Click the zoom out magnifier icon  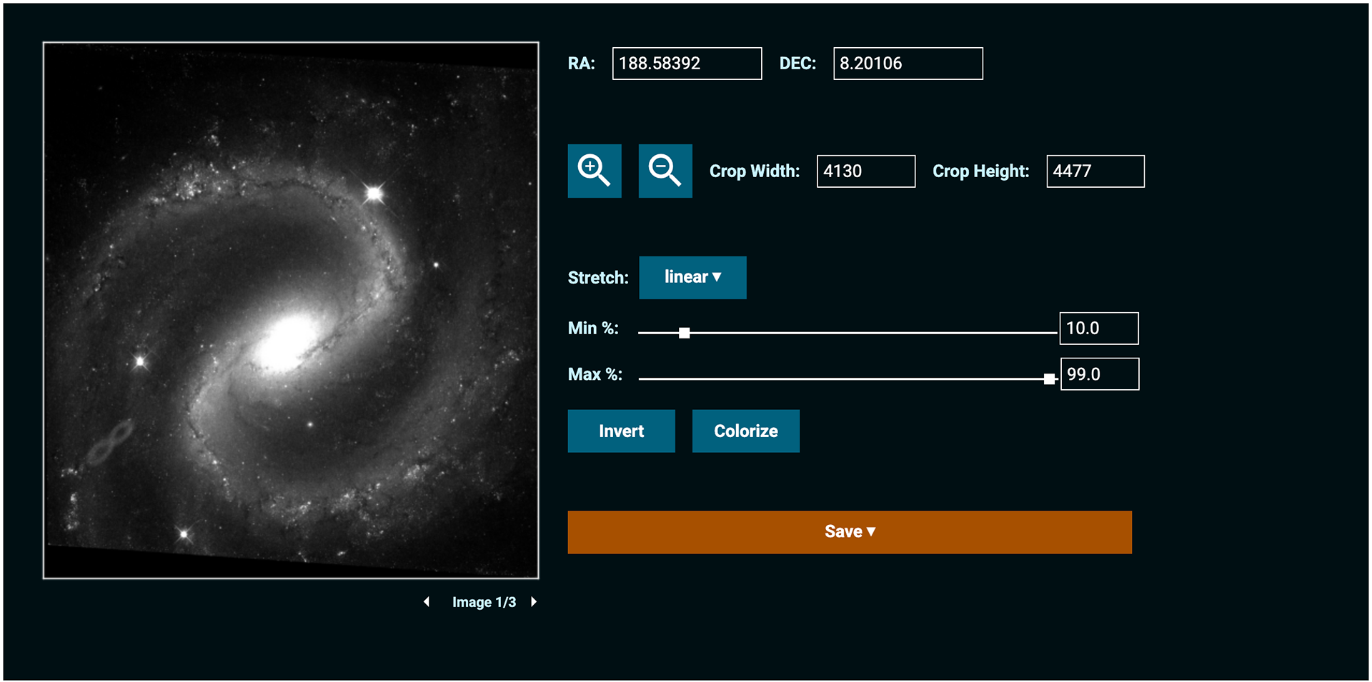tap(665, 171)
